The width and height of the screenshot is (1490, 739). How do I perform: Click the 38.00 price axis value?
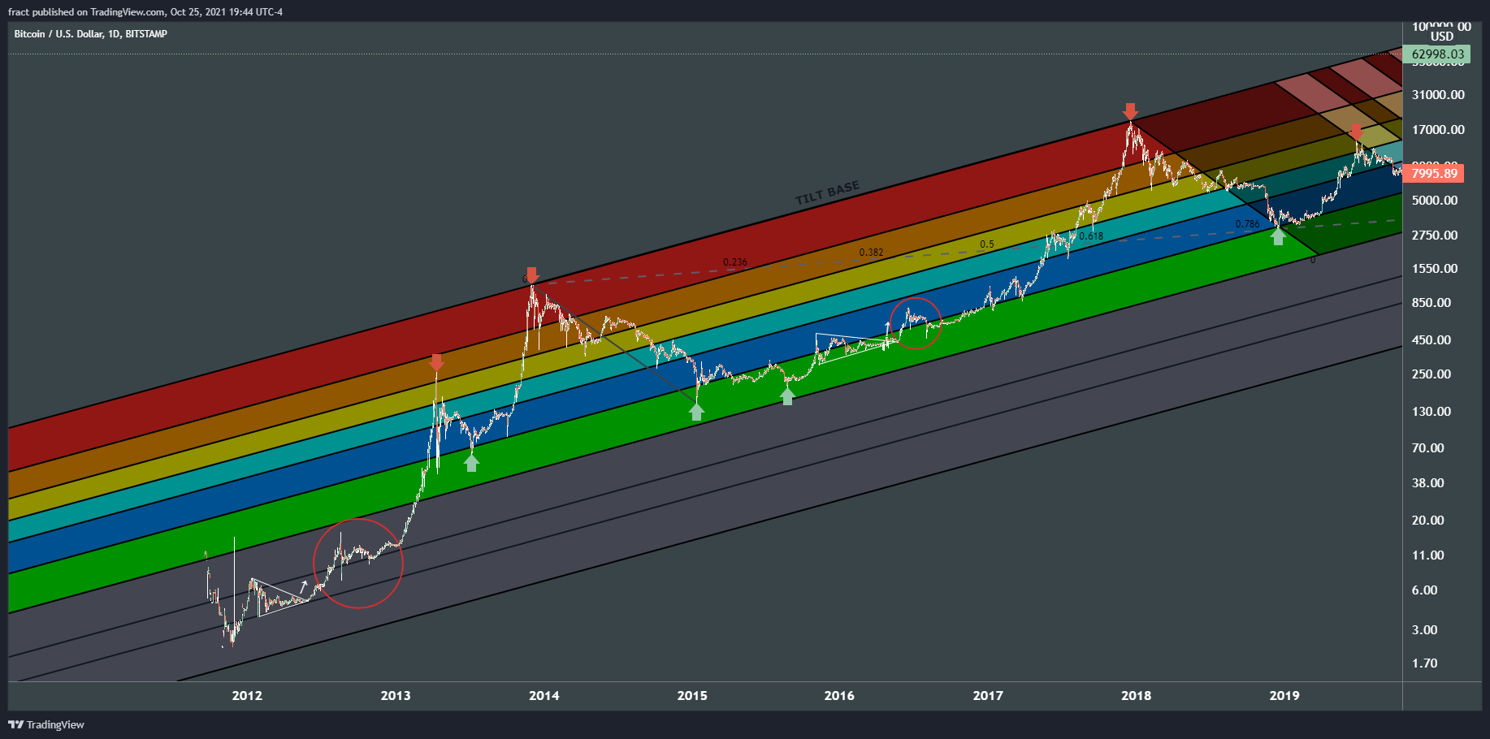click(x=1428, y=483)
